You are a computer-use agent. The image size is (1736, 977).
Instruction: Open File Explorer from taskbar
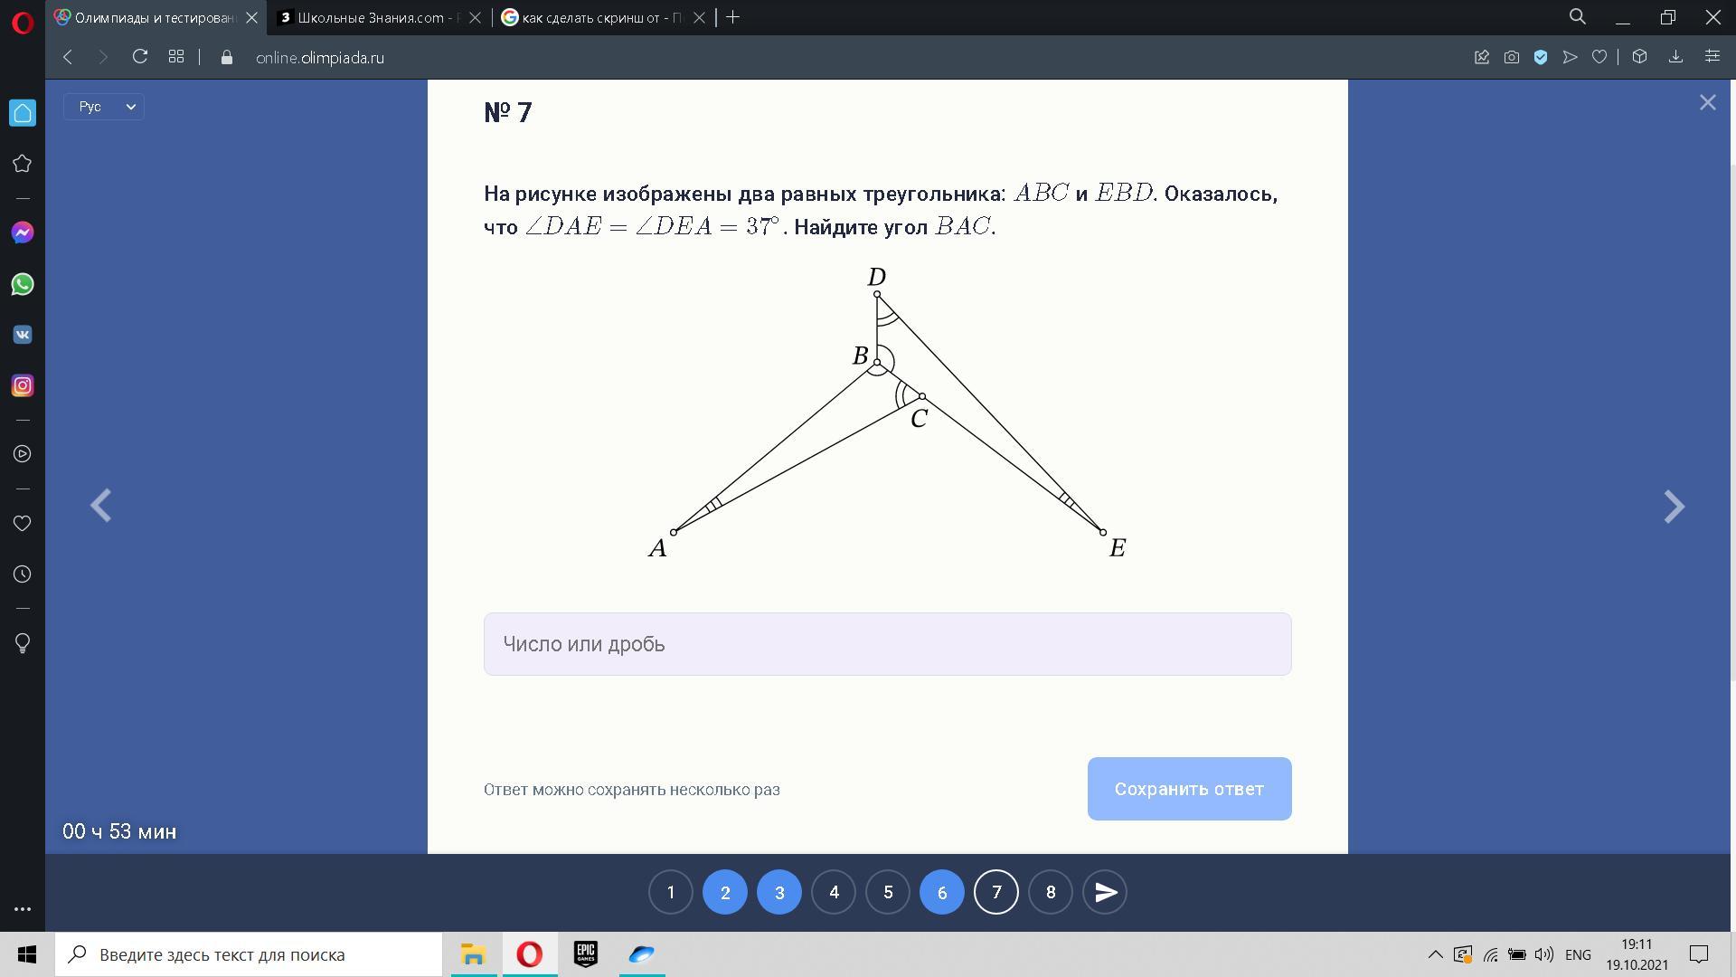(x=473, y=954)
